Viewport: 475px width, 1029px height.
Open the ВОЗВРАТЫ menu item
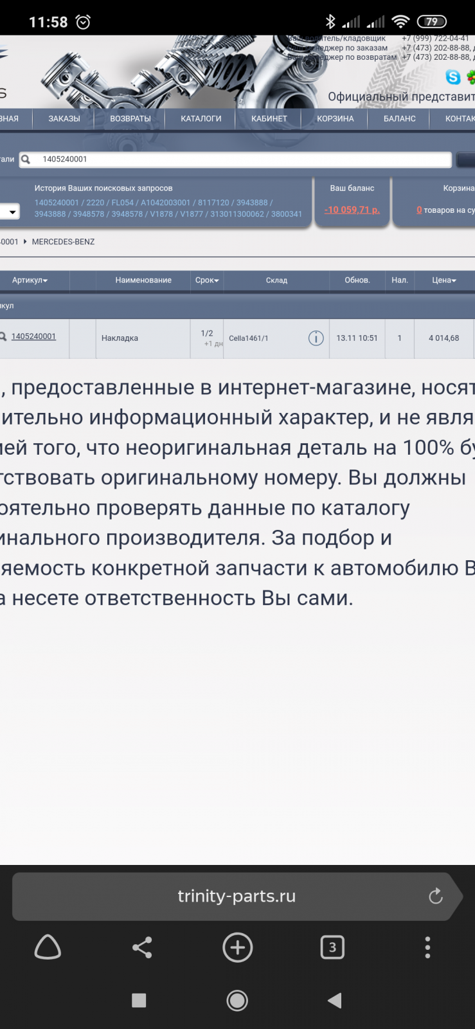click(x=130, y=119)
